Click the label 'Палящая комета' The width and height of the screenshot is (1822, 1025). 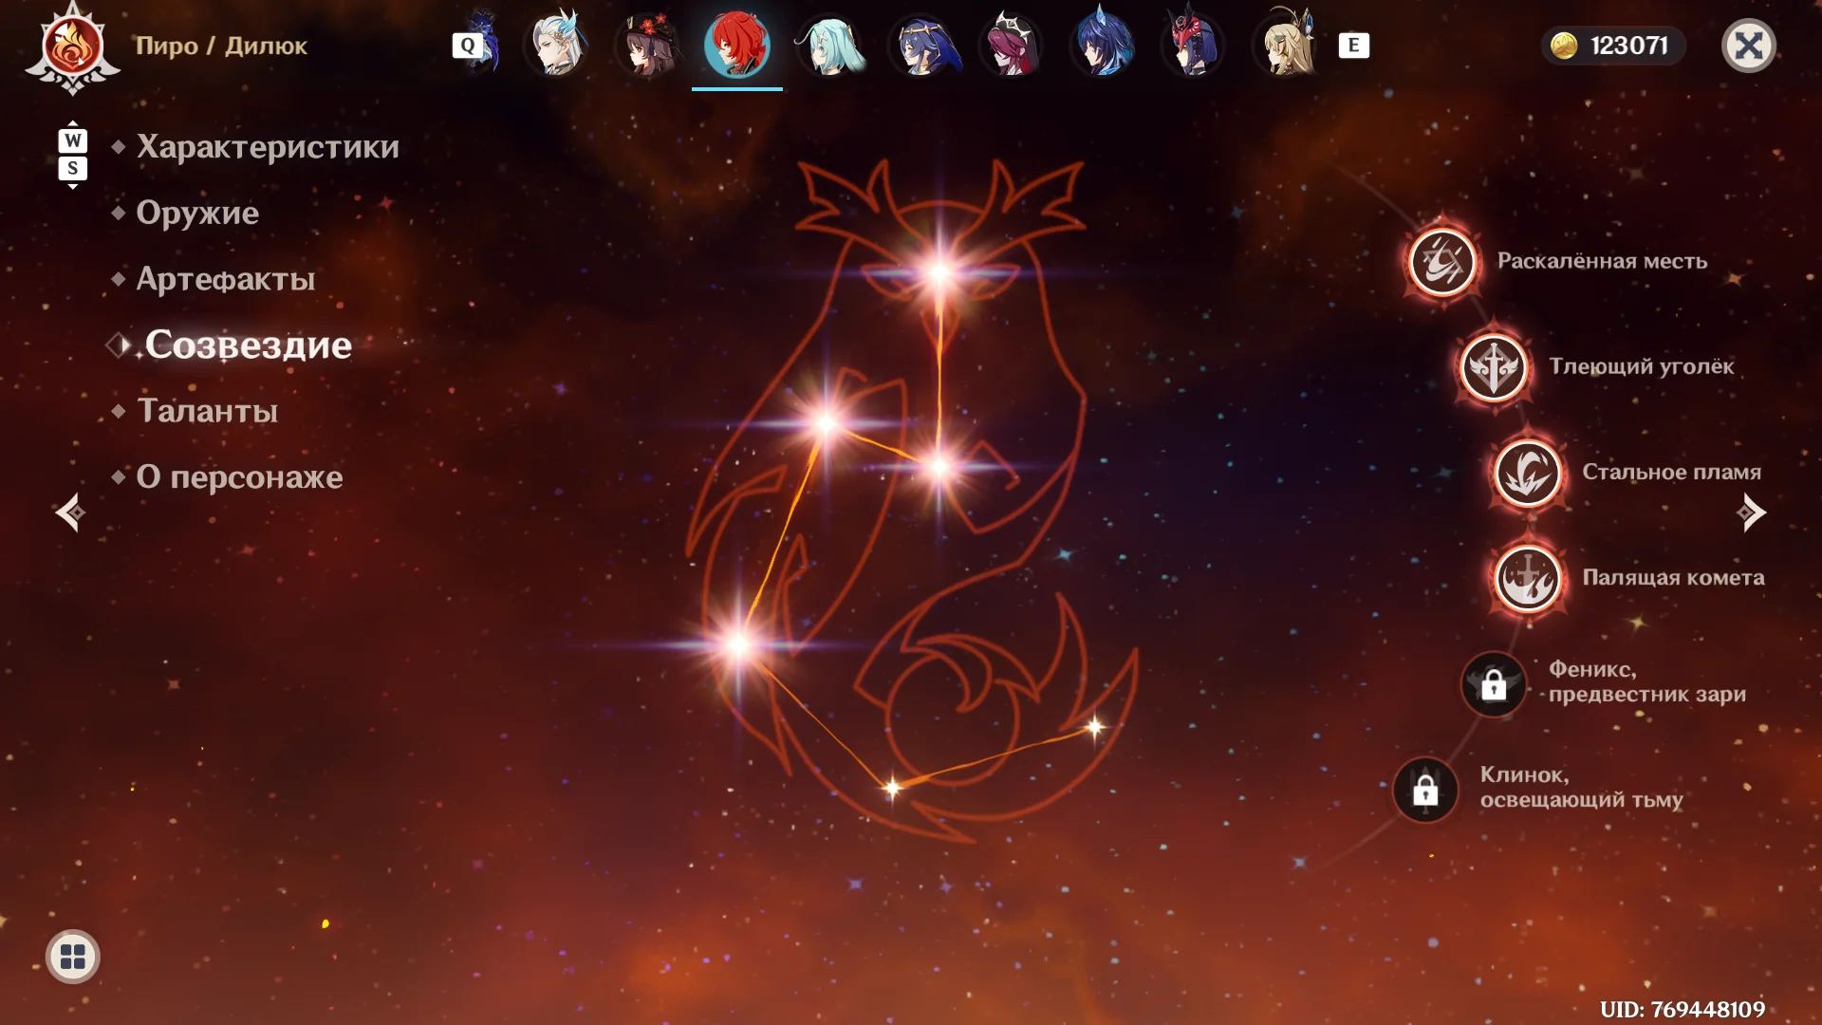pos(1673,577)
